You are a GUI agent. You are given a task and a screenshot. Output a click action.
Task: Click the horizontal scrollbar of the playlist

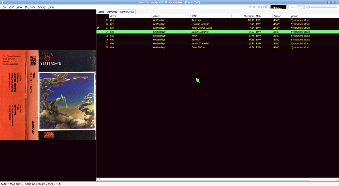point(204,179)
